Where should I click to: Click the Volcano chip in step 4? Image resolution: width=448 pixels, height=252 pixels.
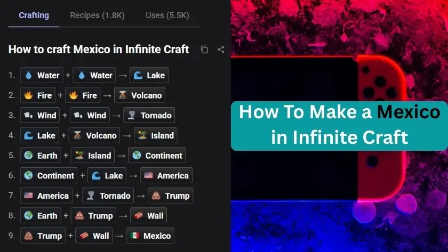[x=94, y=135]
